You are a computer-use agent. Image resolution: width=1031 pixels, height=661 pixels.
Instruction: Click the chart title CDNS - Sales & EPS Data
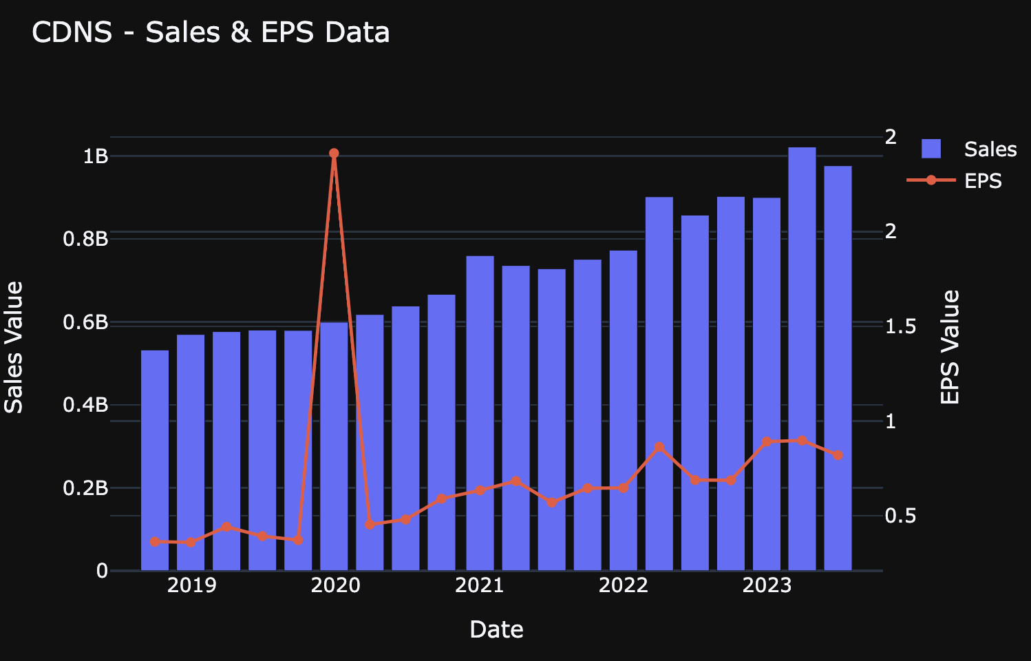(x=211, y=32)
